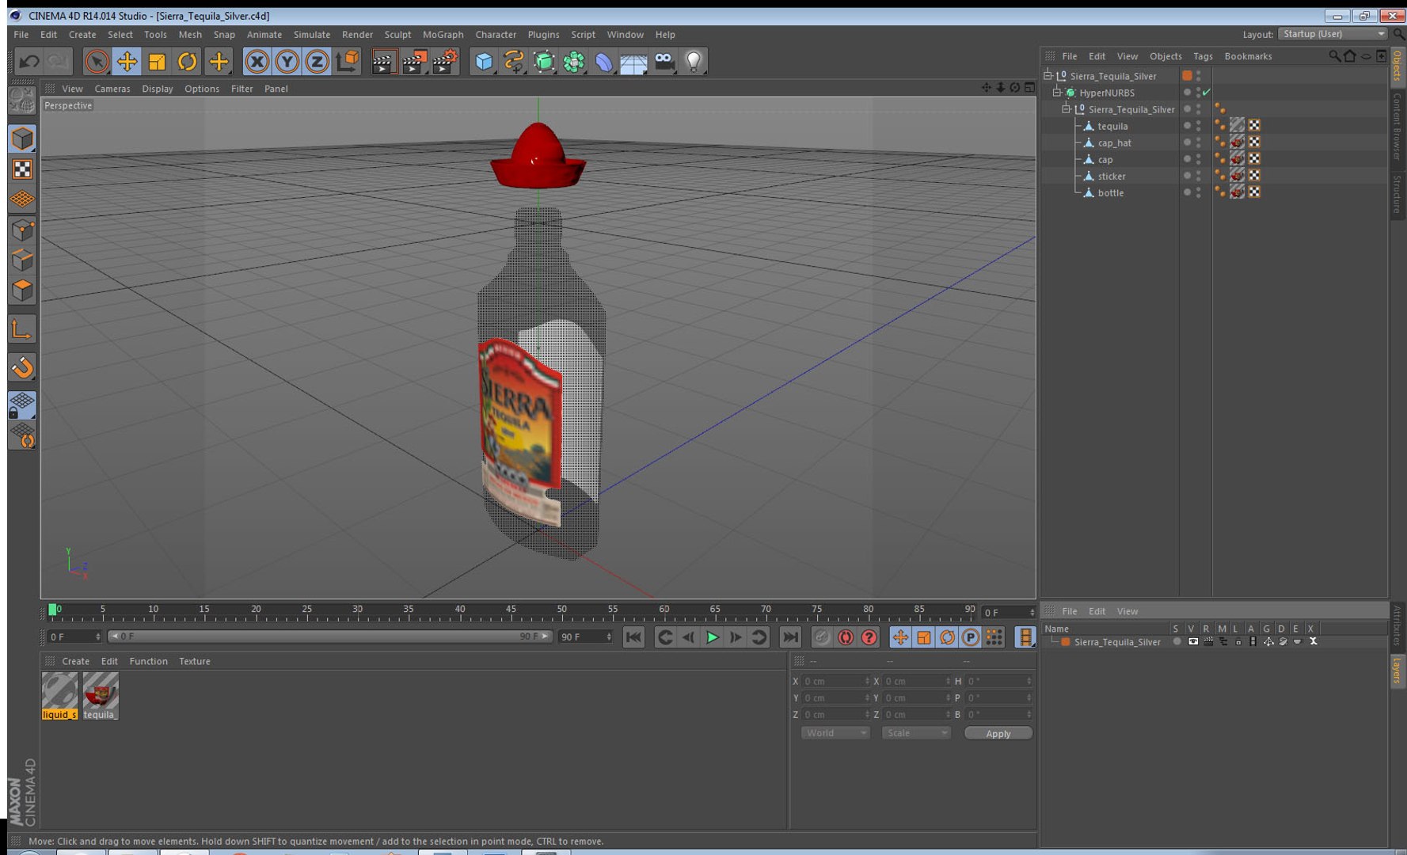Viewport: 1407px width, 855px height.
Task: Open the Layout preset dropdown
Action: [x=1333, y=34]
